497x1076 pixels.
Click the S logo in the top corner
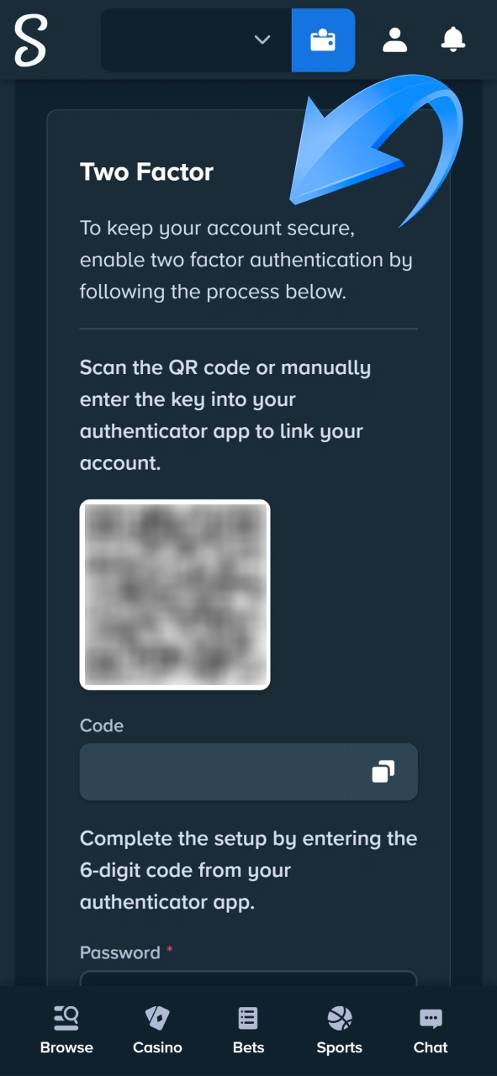(29, 40)
